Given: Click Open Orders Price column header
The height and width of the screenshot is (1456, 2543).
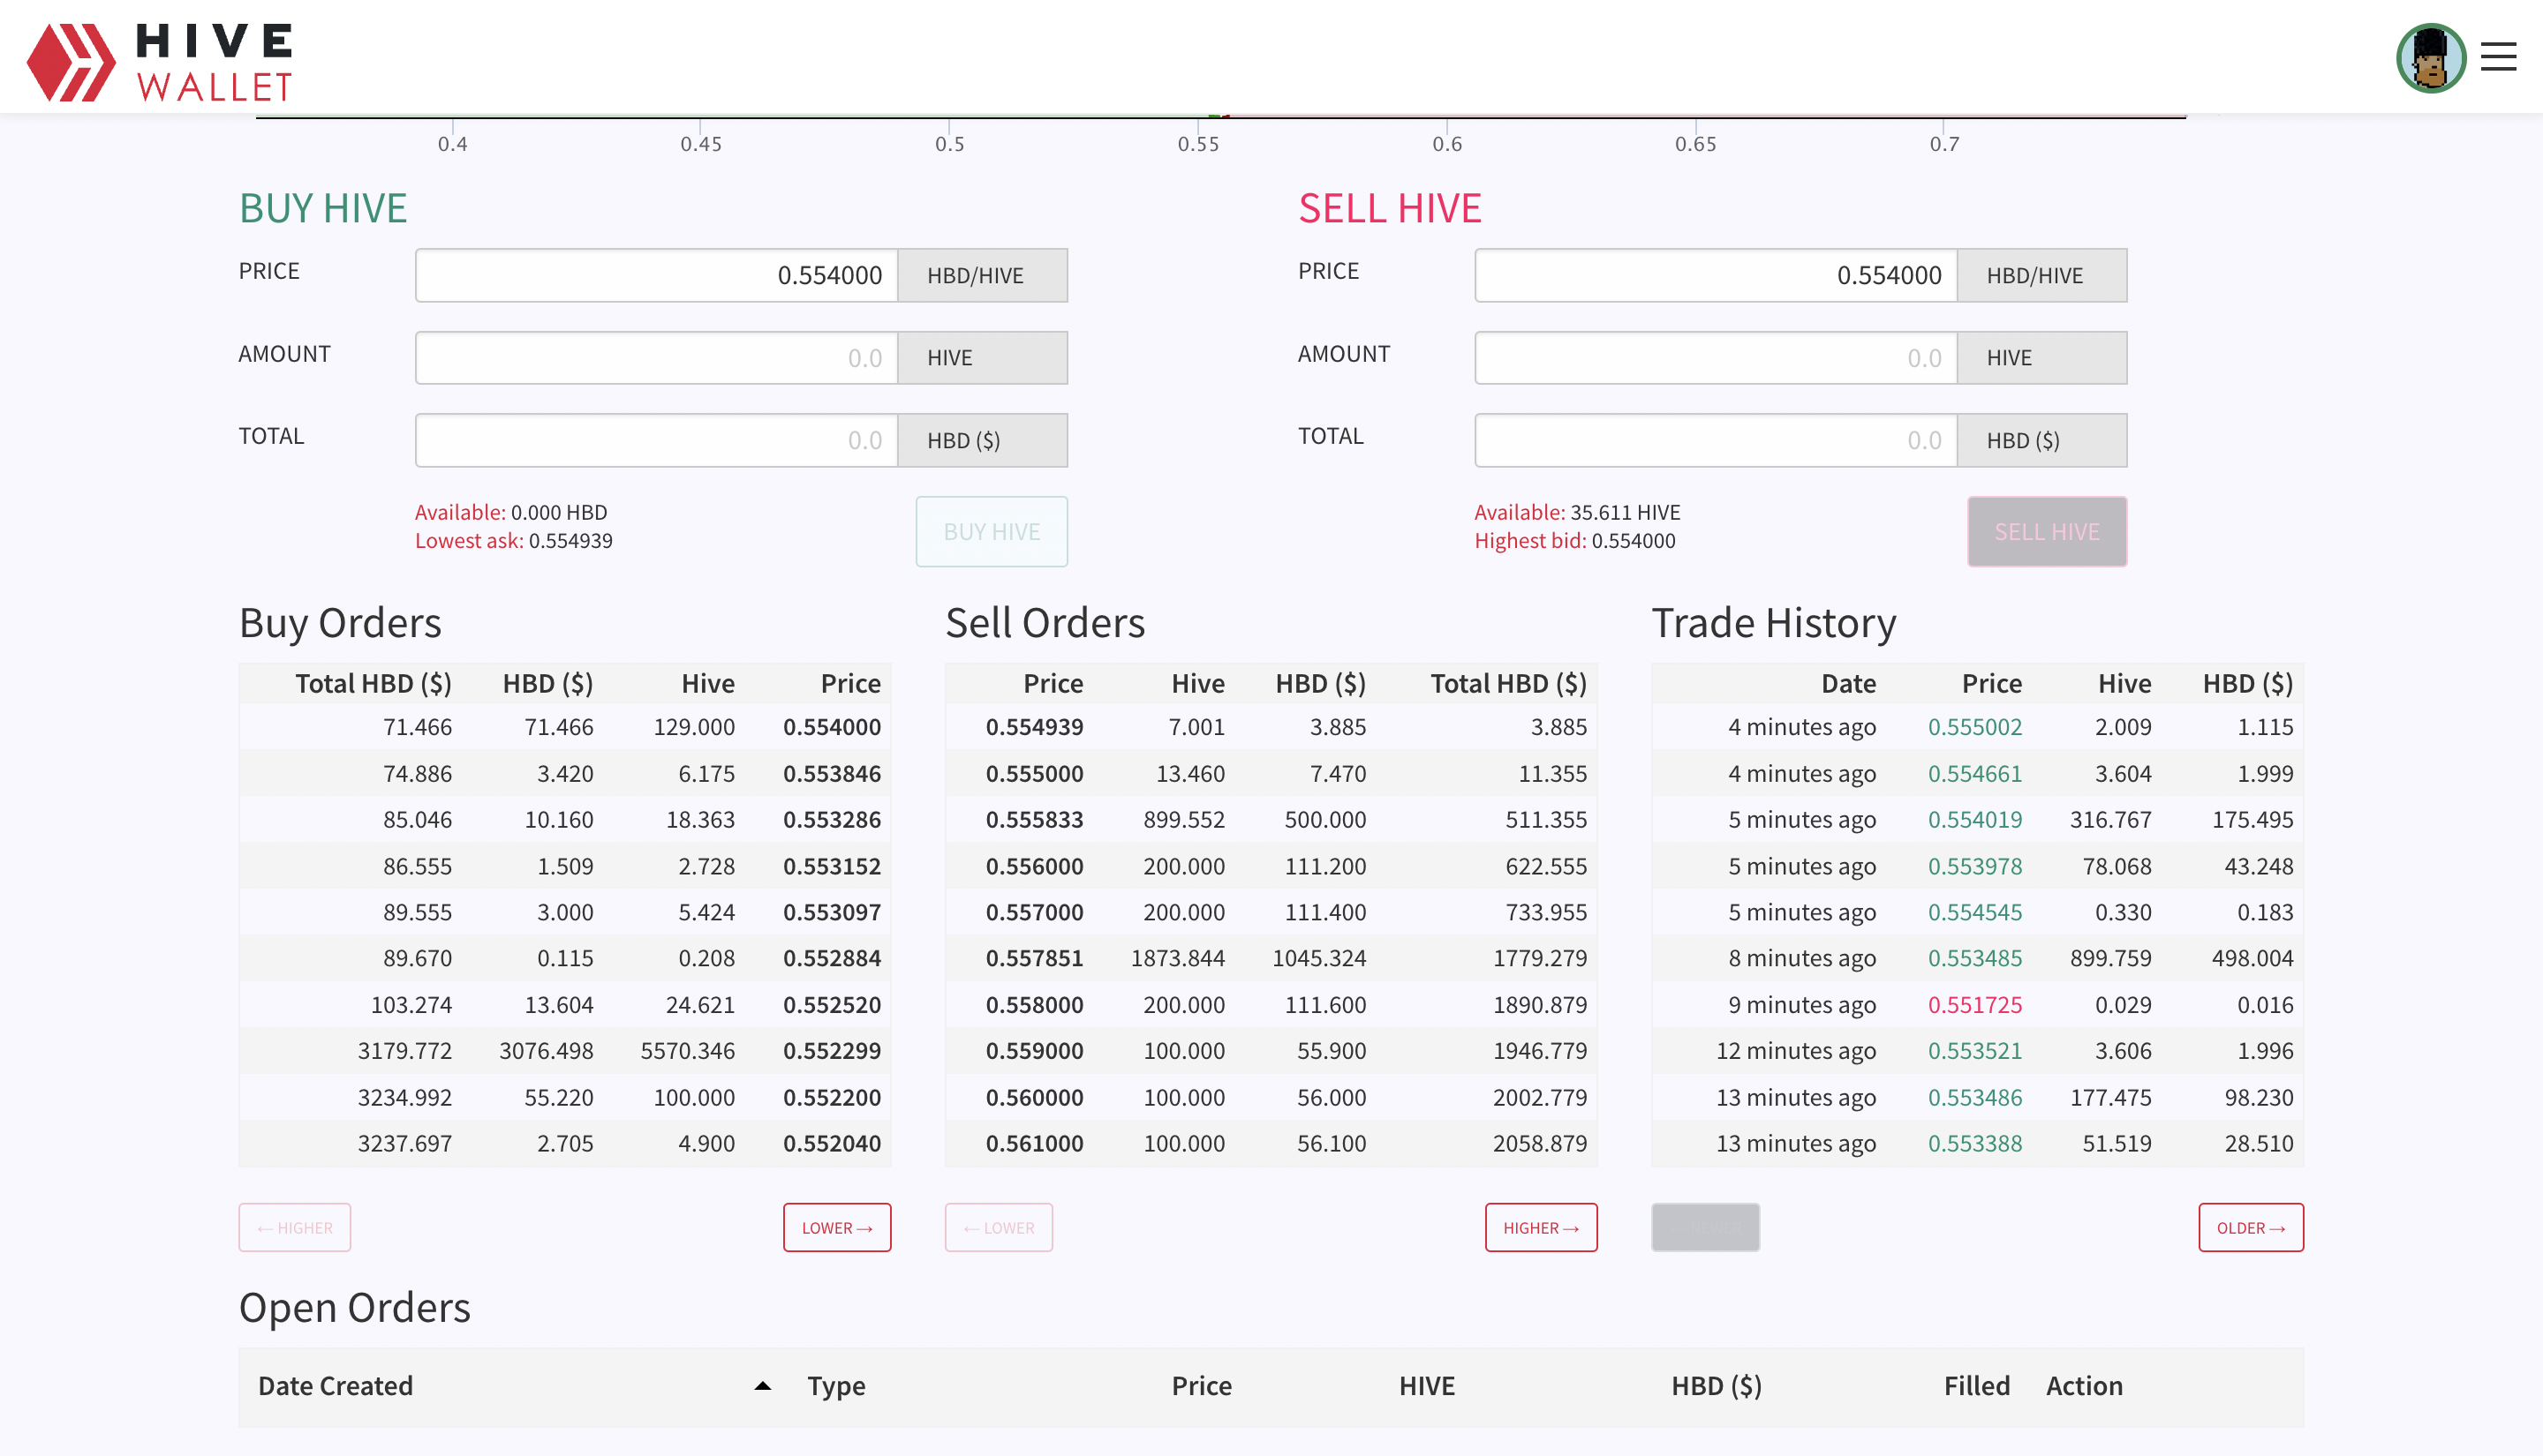Looking at the screenshot, I should (x=1202, y=1386).
